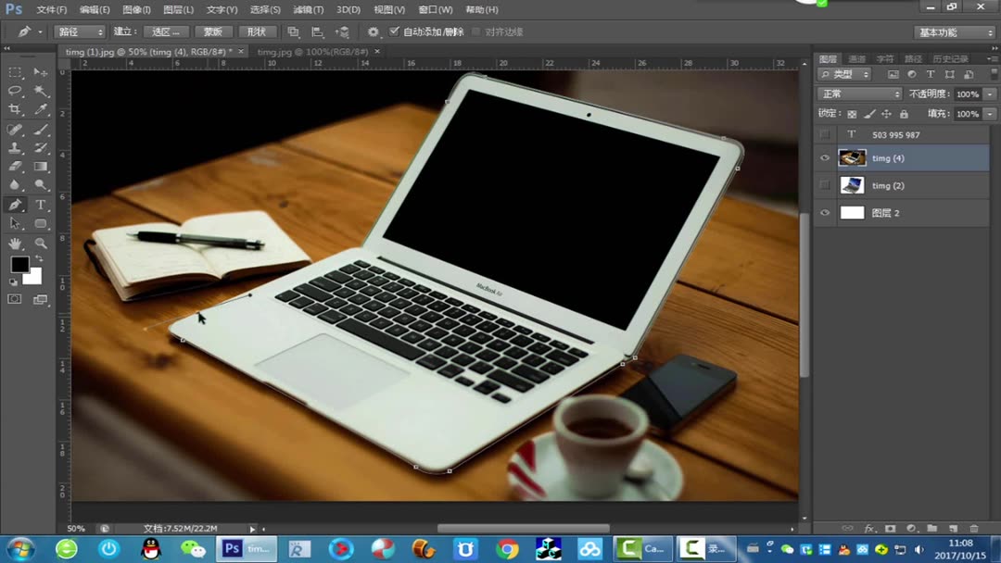Switch to the 通道 panel tab
Viewport: 1001px width, 563px height.
pos(856,57)
